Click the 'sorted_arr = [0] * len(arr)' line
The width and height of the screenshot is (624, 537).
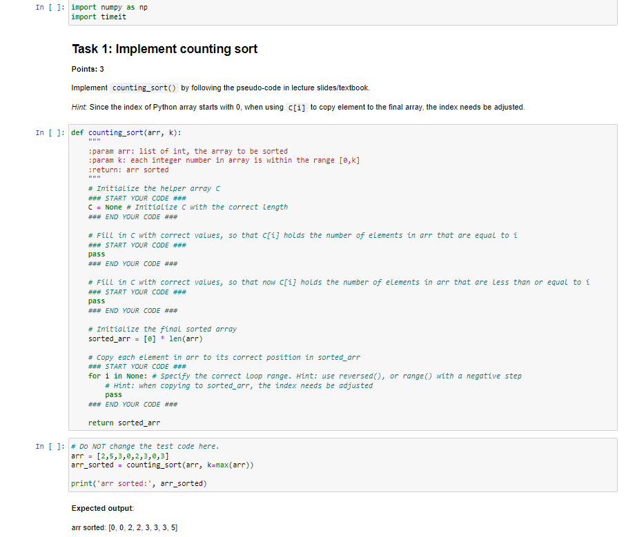coord(146,338)
